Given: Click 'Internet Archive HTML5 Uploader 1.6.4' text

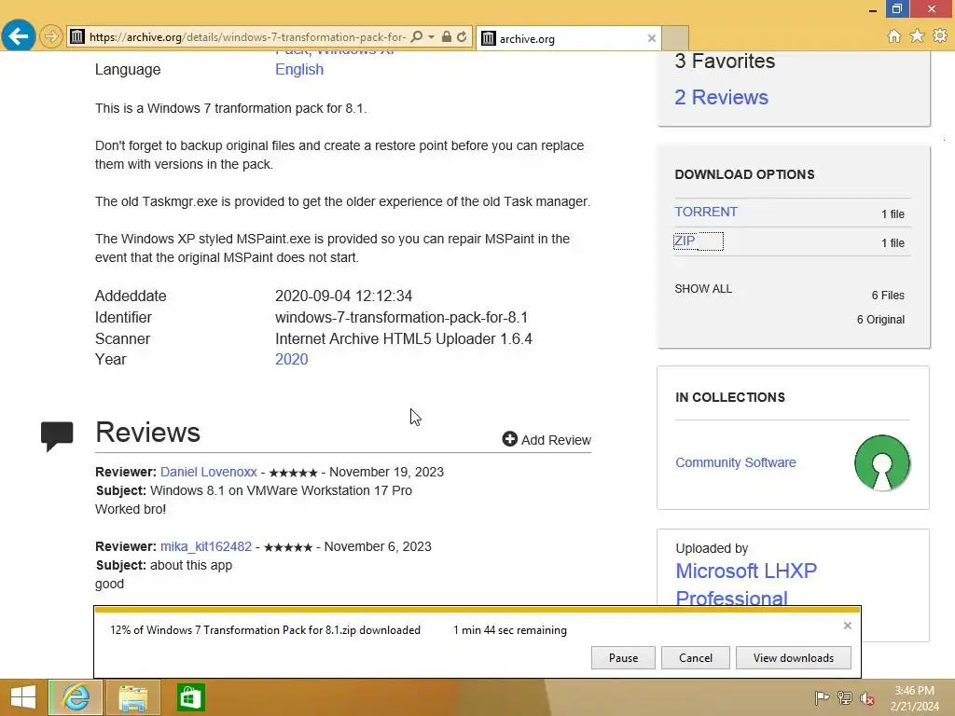Looking at the screenshot, I should click(403, 339).
